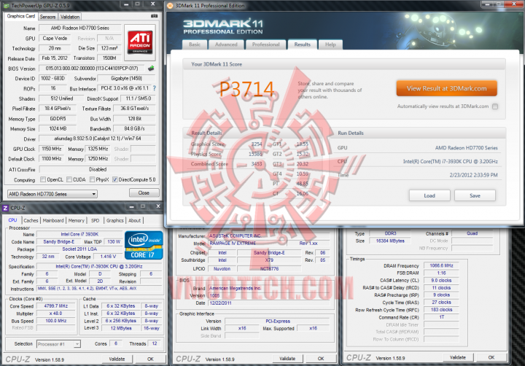Open the Help tab in 3DMark 11

(330, 44)
